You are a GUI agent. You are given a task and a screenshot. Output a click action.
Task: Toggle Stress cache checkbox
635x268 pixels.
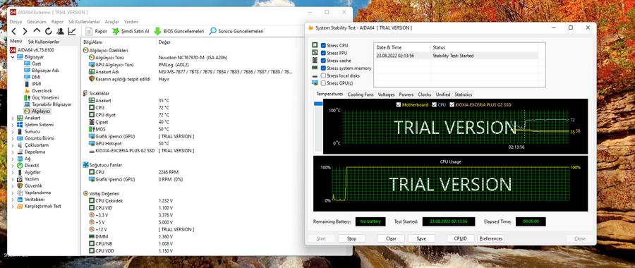pos(323,61)
